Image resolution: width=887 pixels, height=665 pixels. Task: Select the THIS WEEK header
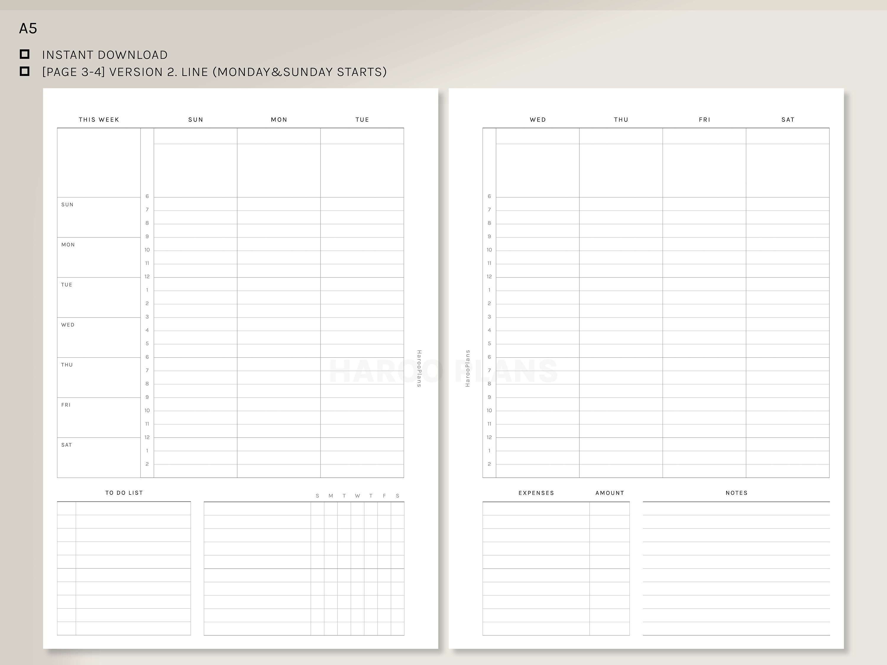(99, 119)
